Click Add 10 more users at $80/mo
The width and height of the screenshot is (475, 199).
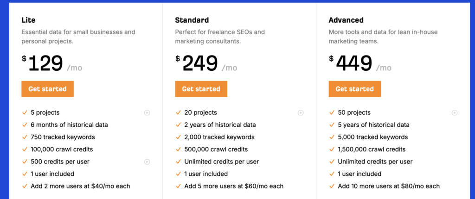pos(389,186)
